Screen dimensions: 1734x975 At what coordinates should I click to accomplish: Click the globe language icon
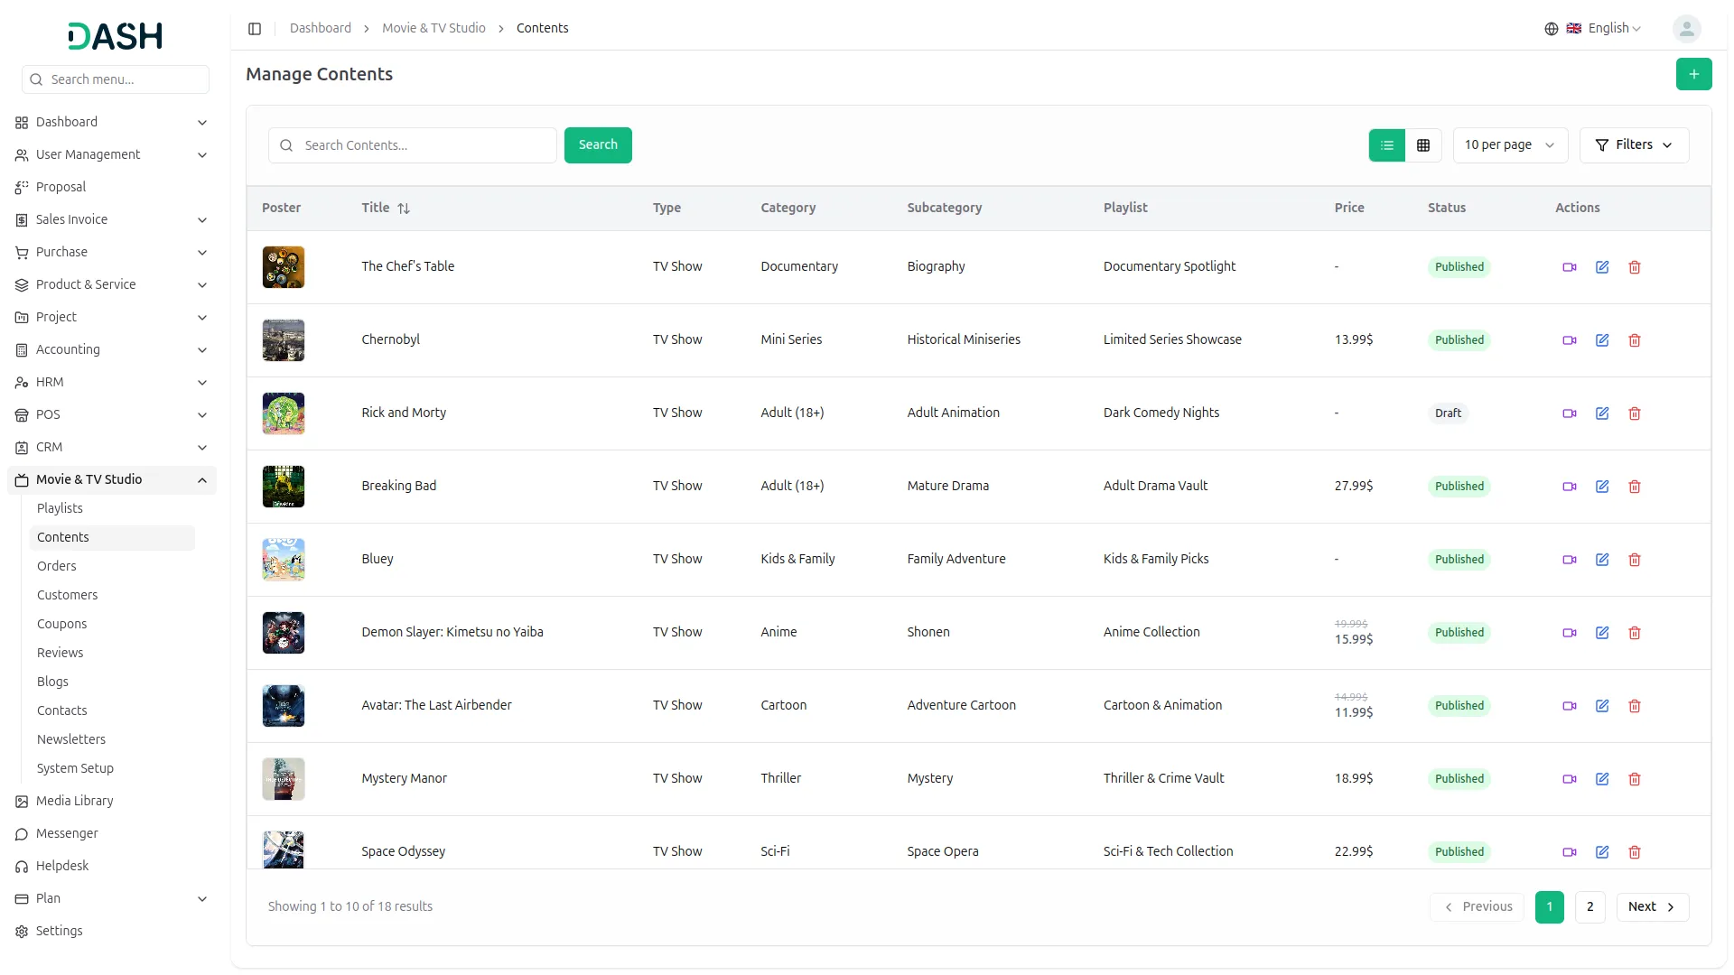tap(1552, 29)
